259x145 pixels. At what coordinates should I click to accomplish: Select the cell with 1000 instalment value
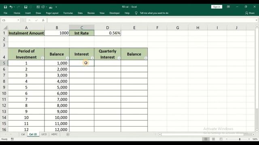pyautogui.click(x=57, y=33)
